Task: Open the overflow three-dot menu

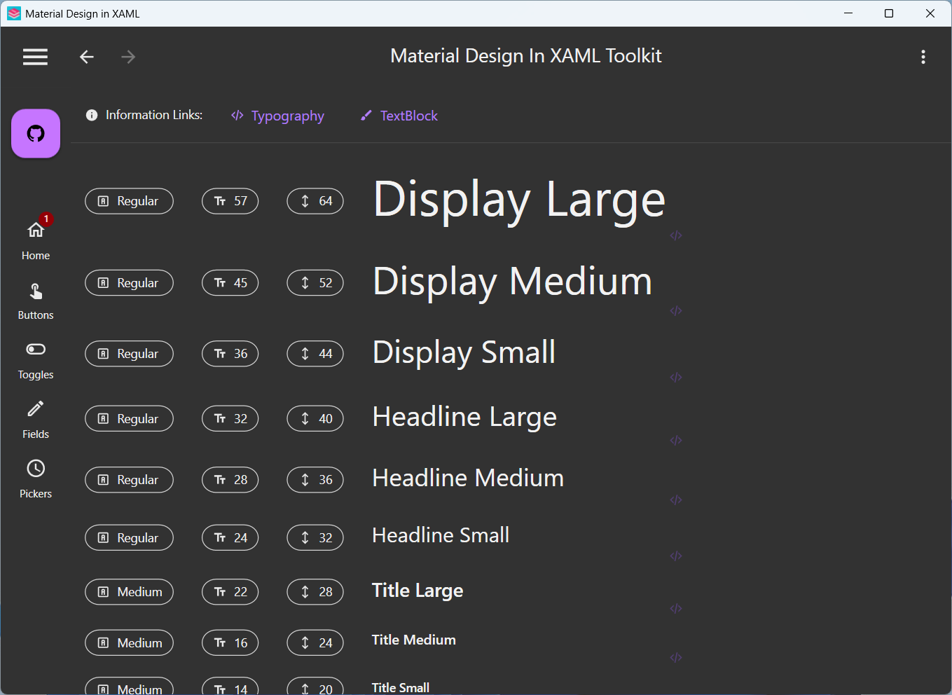Action: click(923, 57)
